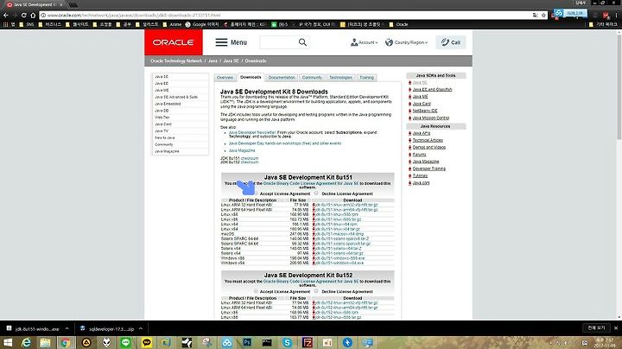The height and width of the screenshot is (349, 622).
Task: Switch to Chrome in the taskbar
Action: pyautogui.click(x=66, y=342)
